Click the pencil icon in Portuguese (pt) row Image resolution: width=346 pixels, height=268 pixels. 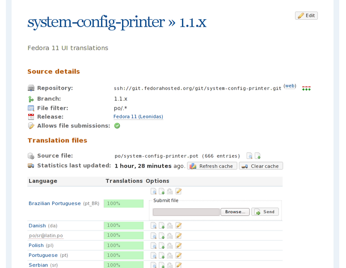pyautogui.click(x=178, y=255)
